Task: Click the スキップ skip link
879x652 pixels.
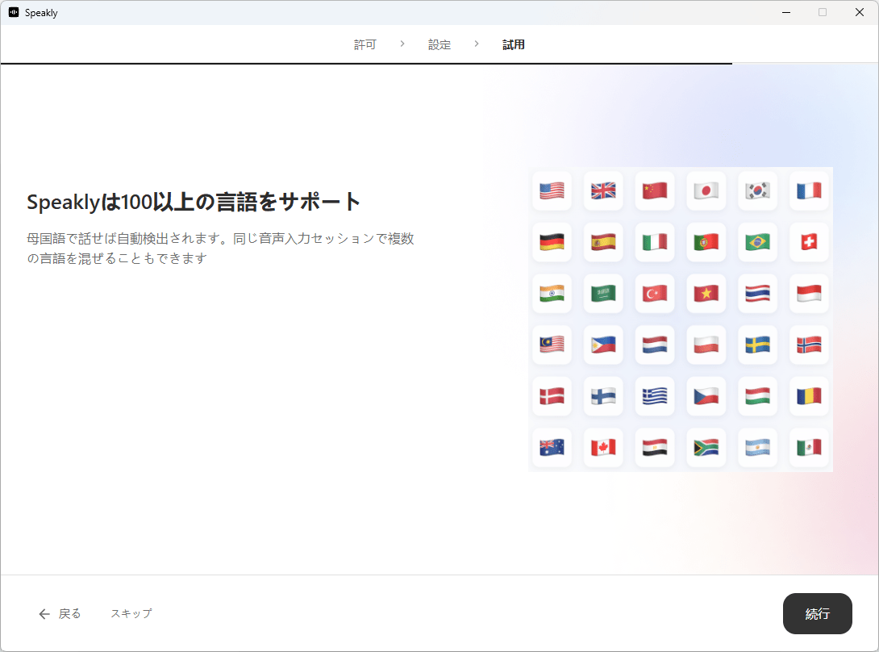Action: (x=131, y=613)
